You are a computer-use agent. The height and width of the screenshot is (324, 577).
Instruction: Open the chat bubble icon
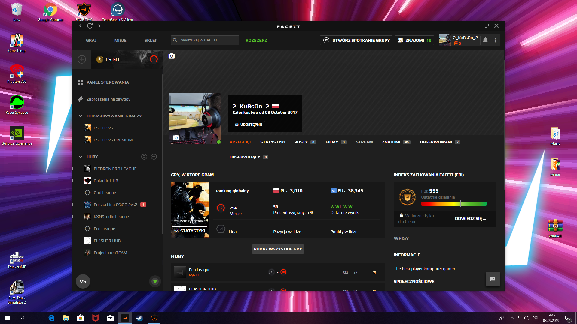[x=493, y=279]
